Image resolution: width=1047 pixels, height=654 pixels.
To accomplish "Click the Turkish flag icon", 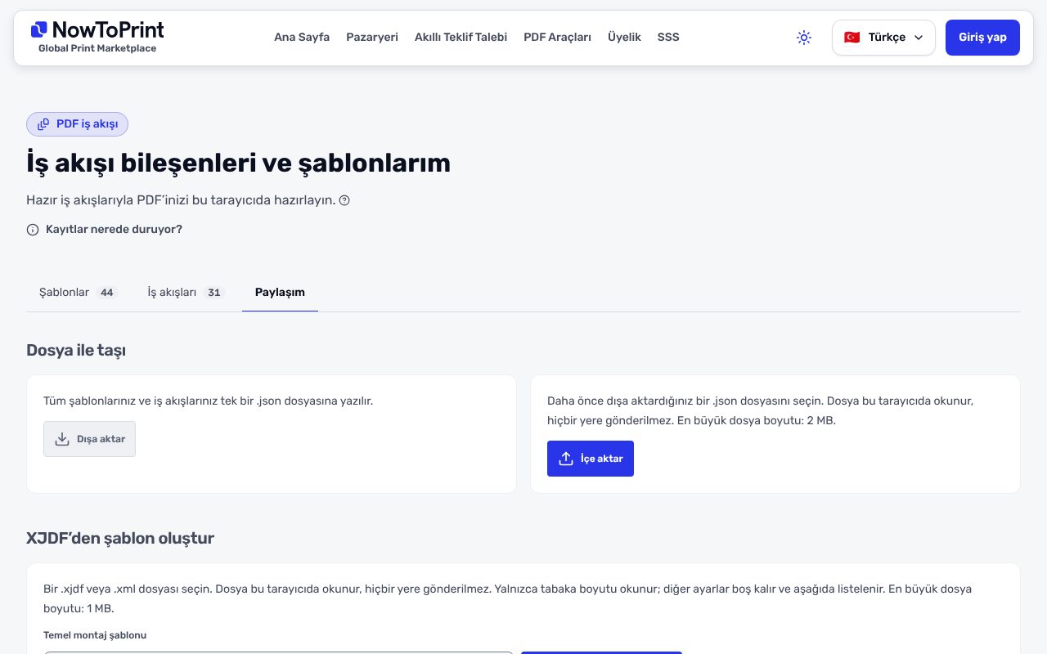I will [852, 38].
